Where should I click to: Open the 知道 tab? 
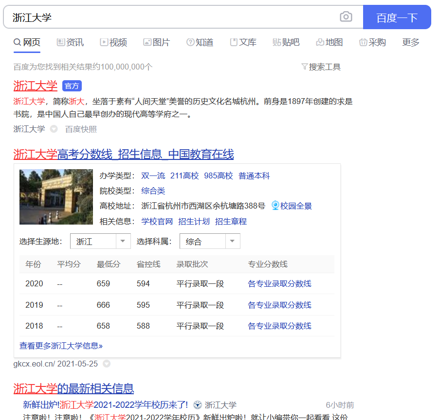(x=200, y=42)
